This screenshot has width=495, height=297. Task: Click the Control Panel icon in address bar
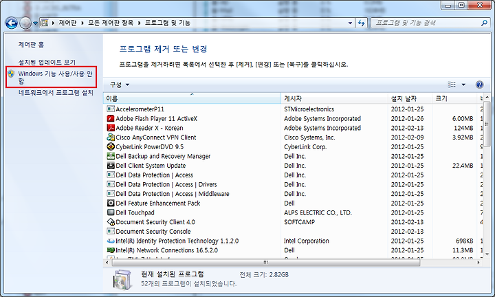tap(45, 23)
